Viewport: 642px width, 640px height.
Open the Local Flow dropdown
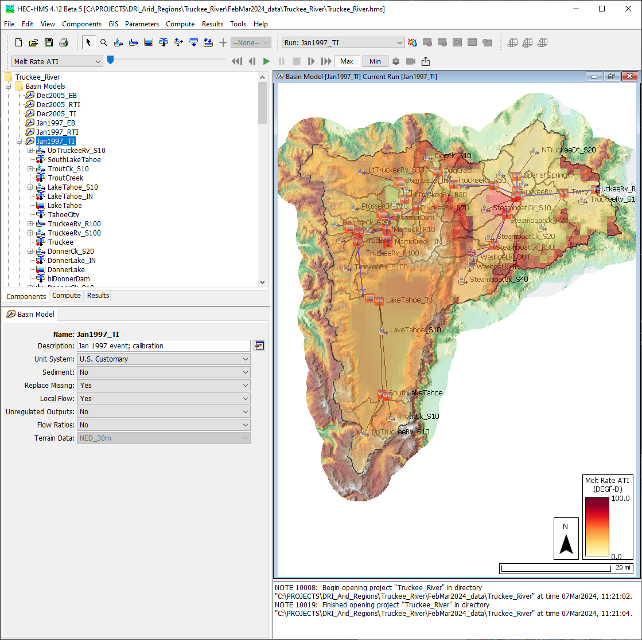[x=164, y=398]
